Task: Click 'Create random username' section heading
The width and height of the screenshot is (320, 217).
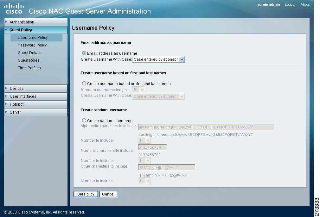Action: tap(104, 110)
